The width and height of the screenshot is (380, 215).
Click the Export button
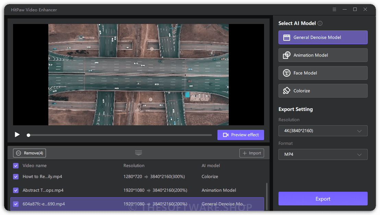[x=323, y=199]
